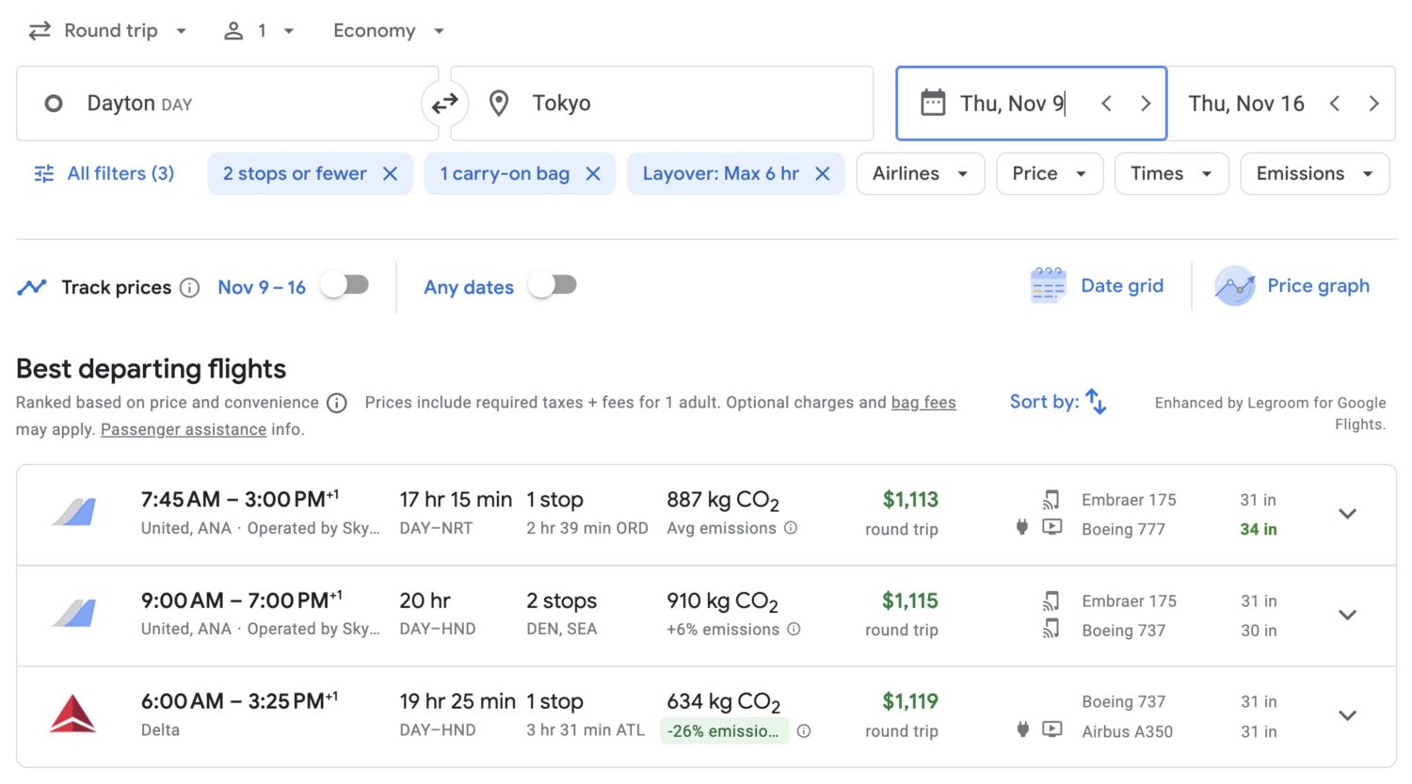Click the Delta airline logo
The width and height of the screenshot is (1412, 784).
(72, 714)
